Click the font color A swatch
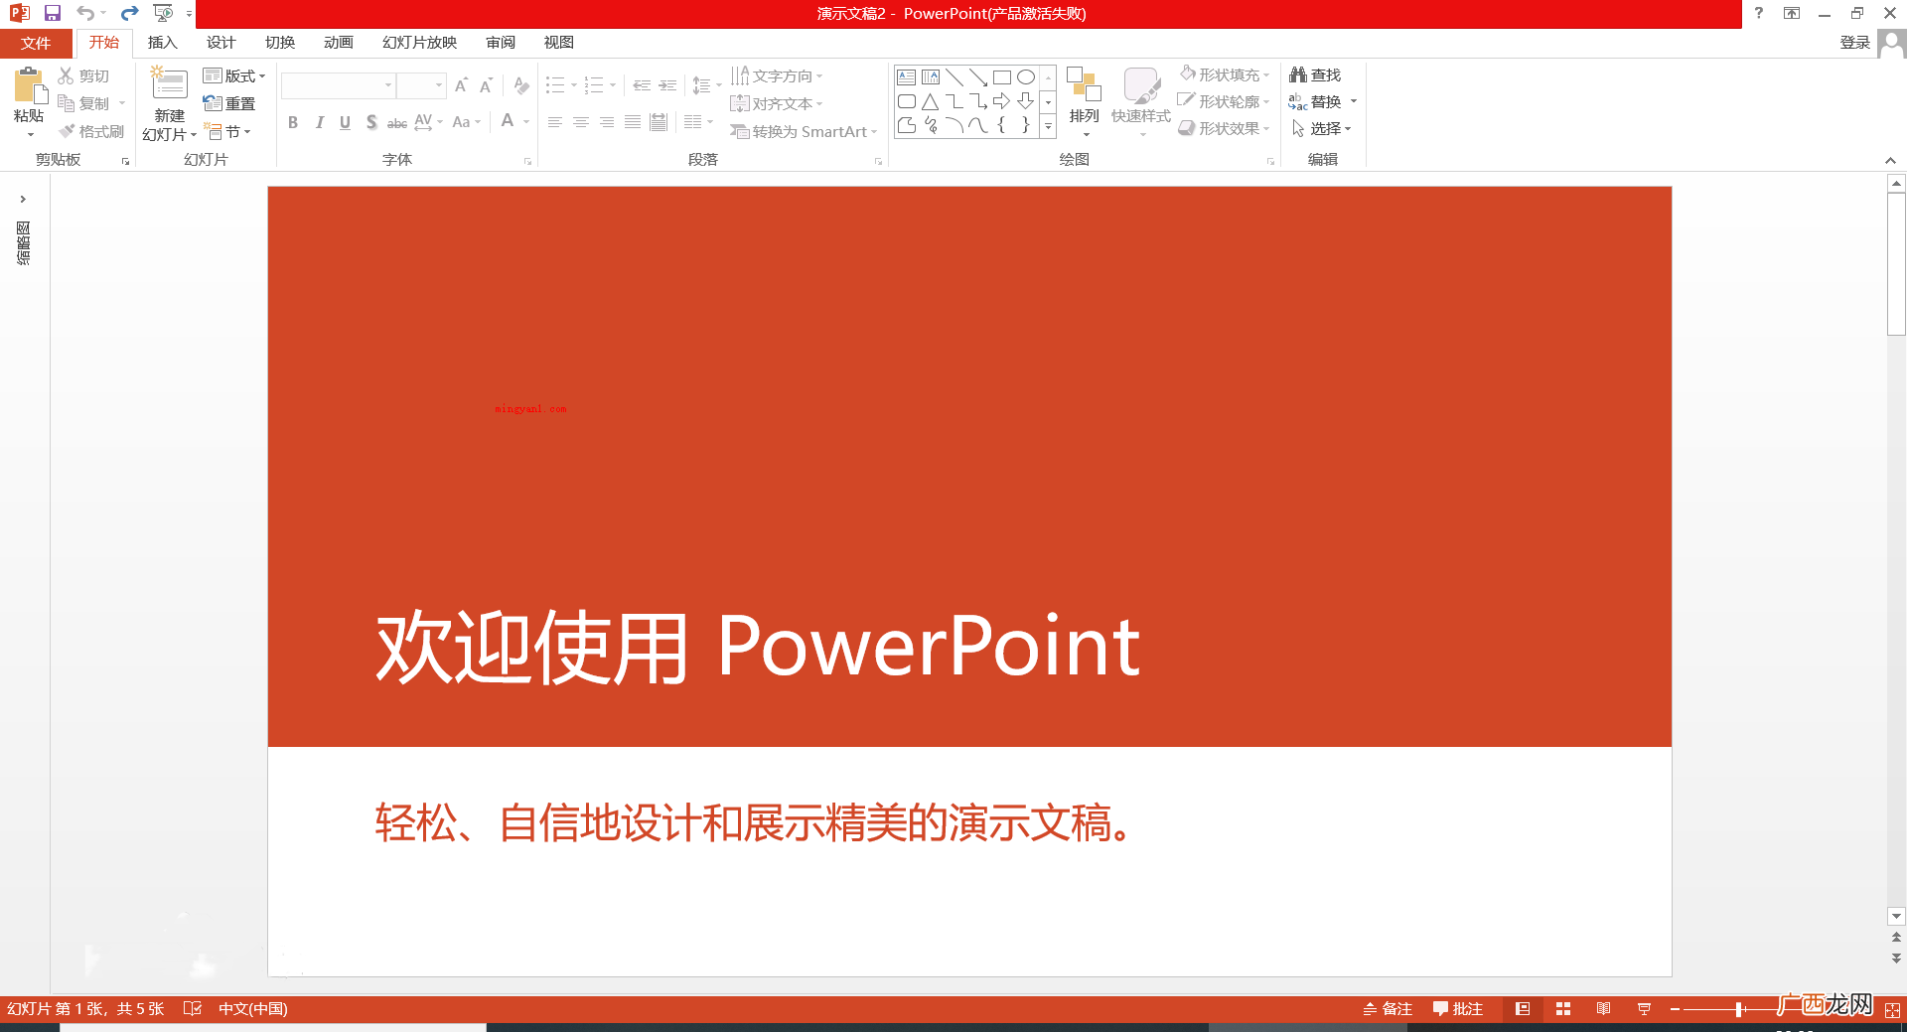 tap(508, 122)
